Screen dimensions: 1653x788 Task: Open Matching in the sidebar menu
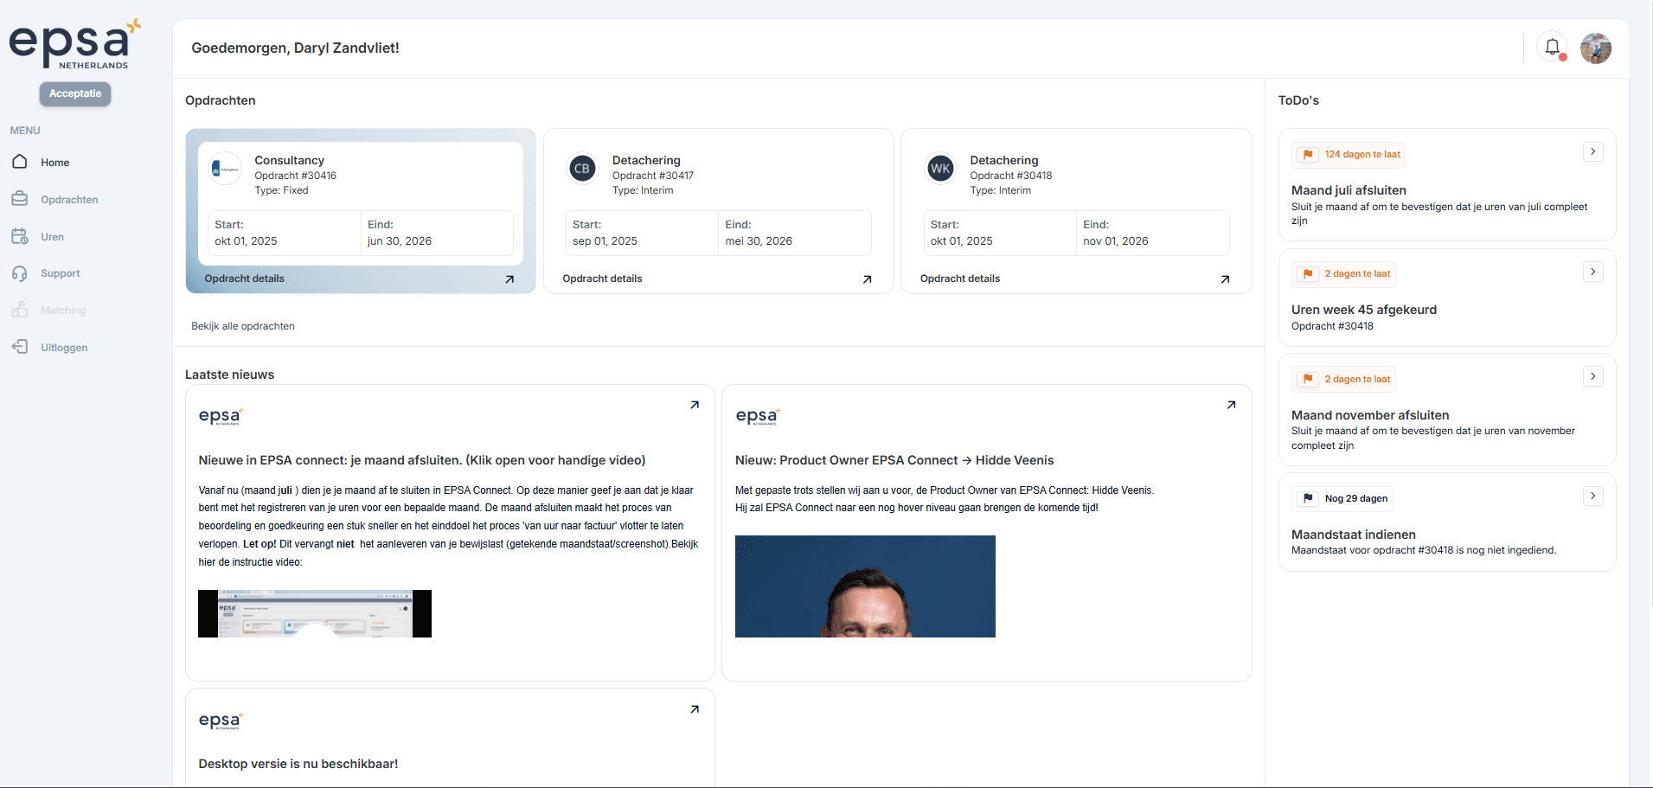63,311
